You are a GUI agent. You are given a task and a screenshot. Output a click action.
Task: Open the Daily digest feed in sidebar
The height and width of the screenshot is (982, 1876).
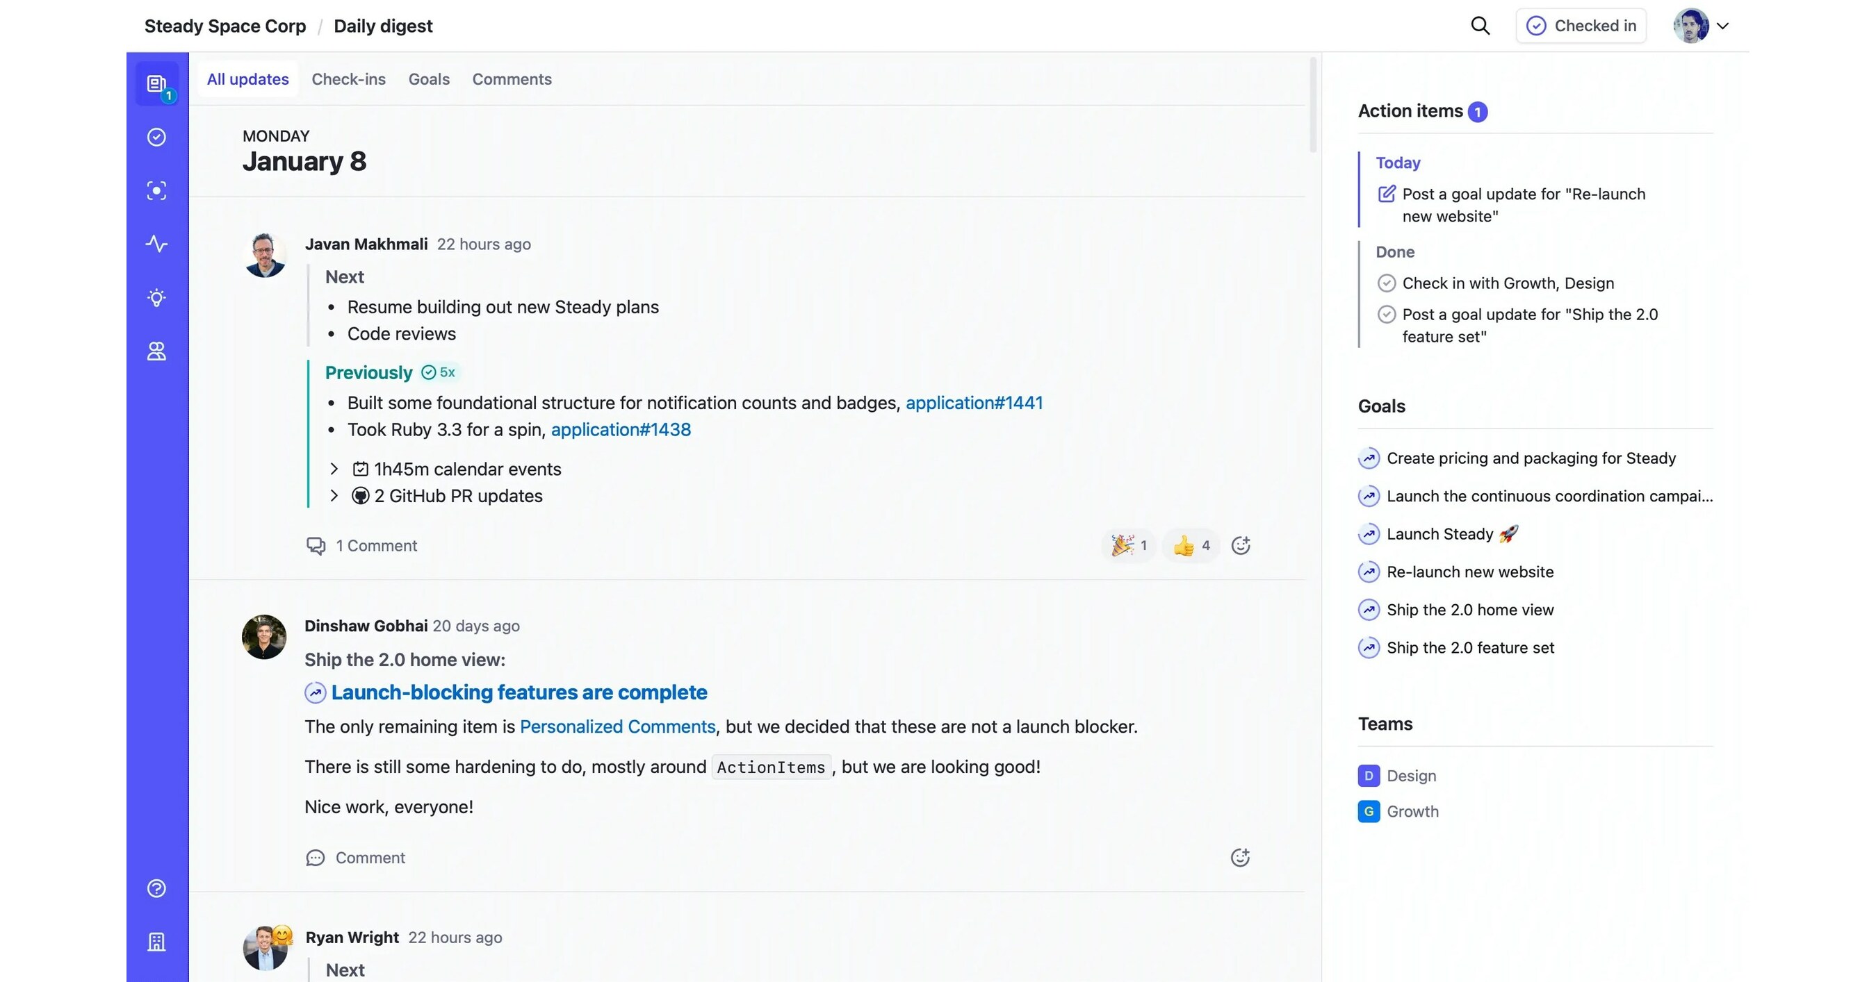tap(156, 83)
